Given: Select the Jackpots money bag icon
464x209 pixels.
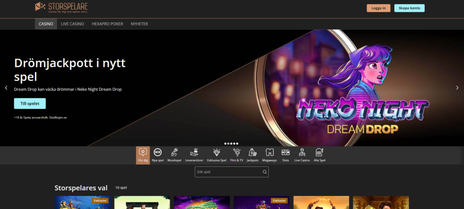Looking at the screenshot, I should point(252,152).
